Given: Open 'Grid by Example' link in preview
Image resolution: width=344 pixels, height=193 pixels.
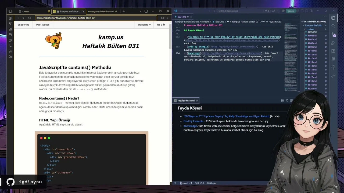Looking at the screenshot, I should click(193, 121).
